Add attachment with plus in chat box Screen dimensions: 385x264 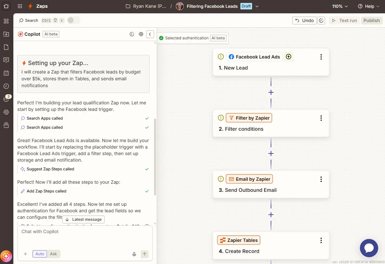[x=25, y=254]
